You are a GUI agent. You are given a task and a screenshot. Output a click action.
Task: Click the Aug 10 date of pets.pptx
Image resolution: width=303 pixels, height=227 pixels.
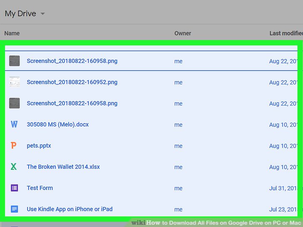(x=283, y=146)
